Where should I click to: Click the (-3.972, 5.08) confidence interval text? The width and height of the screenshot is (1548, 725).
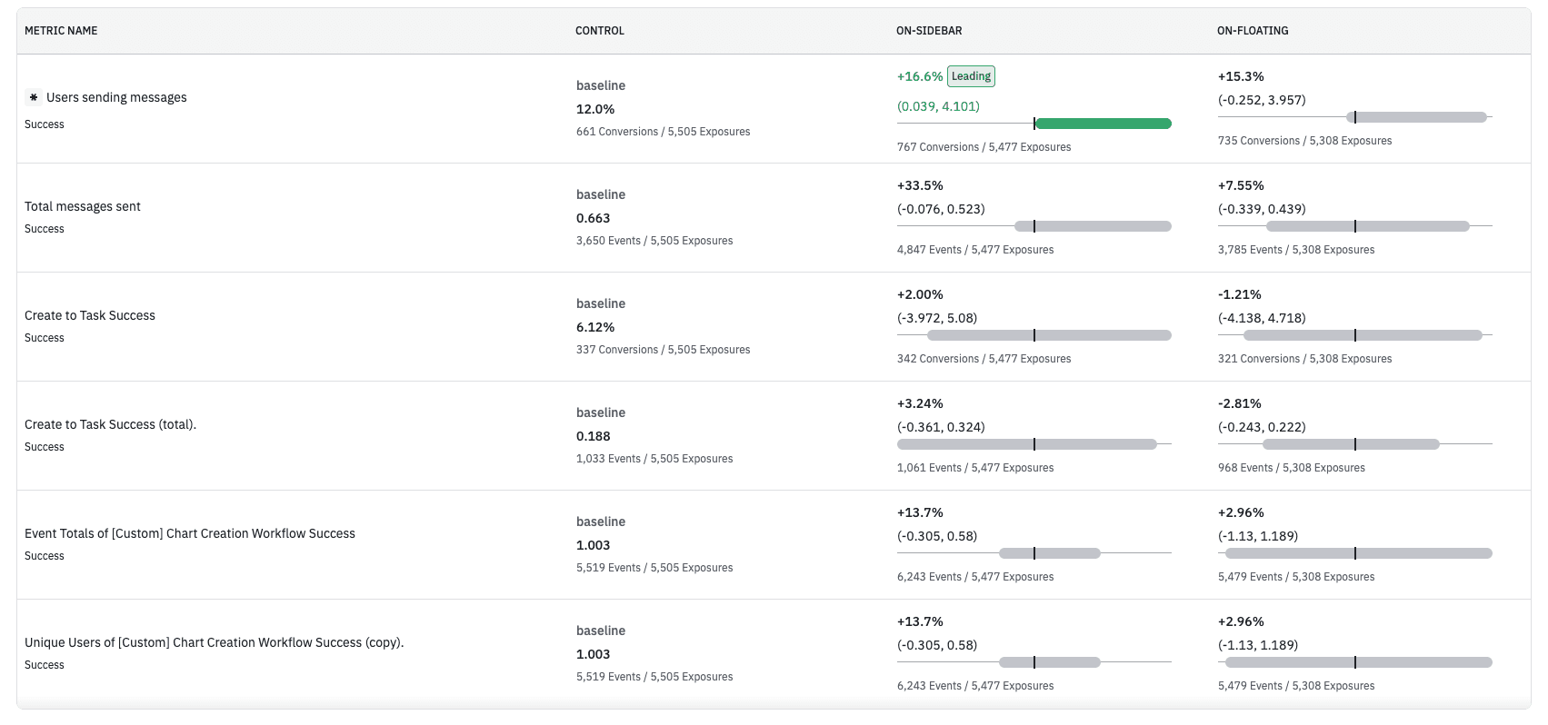point(937,318)
